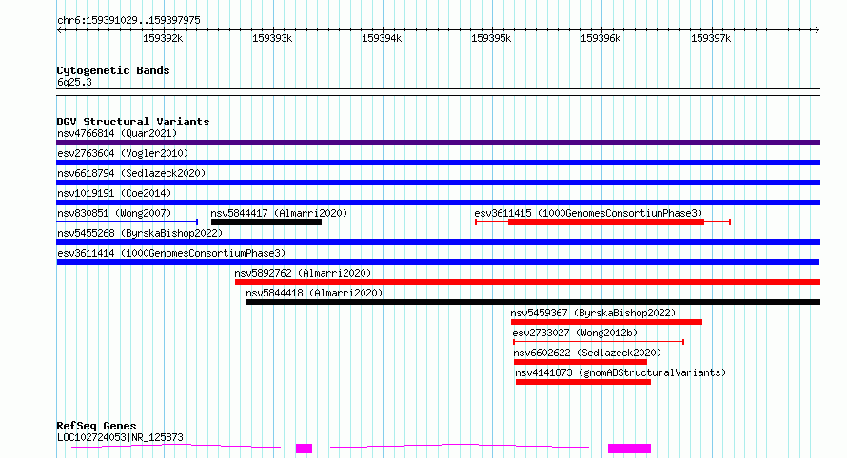The width and height of the screenshot is (847, 458).
Task: Click the red nsv5459367 variant bar
Action: pyautogui.click(x=606, y=322)
